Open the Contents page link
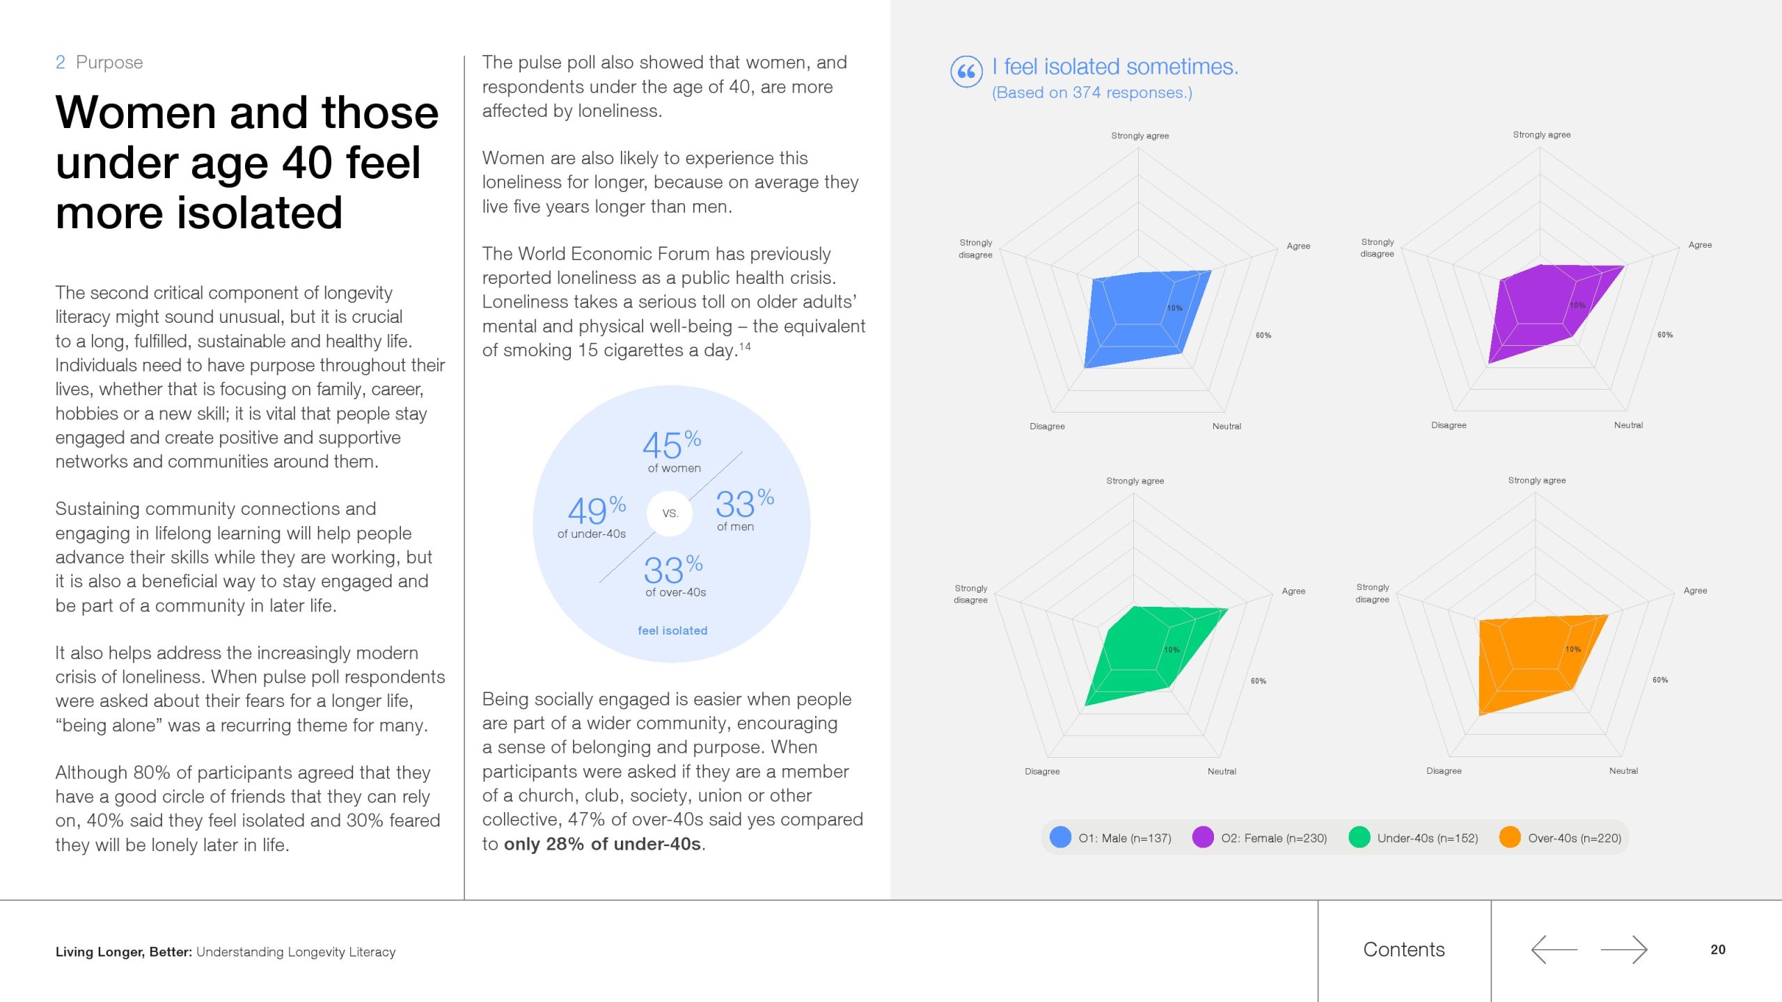The height and width of the screenshot is (1002, 1782). 1403,950
